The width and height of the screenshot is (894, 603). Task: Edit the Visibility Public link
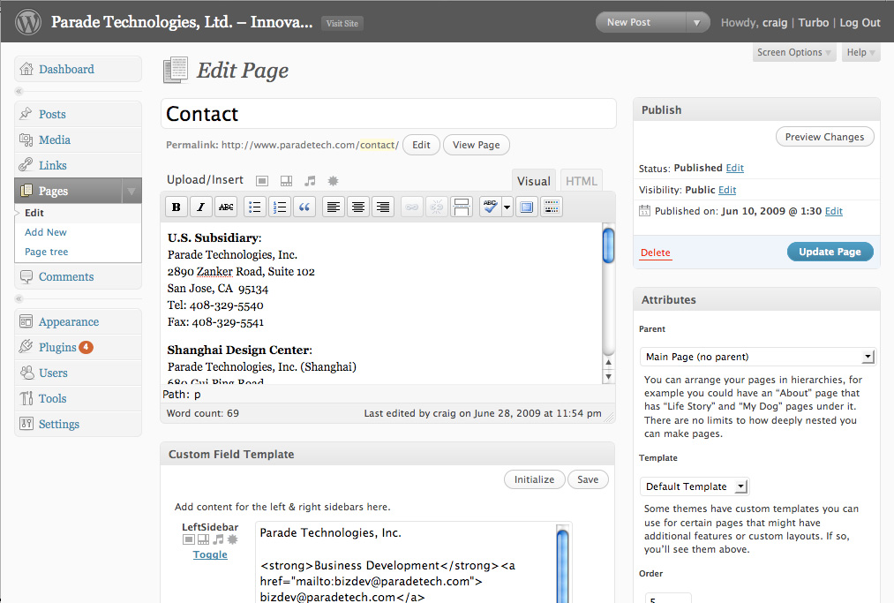pos(727,190)
